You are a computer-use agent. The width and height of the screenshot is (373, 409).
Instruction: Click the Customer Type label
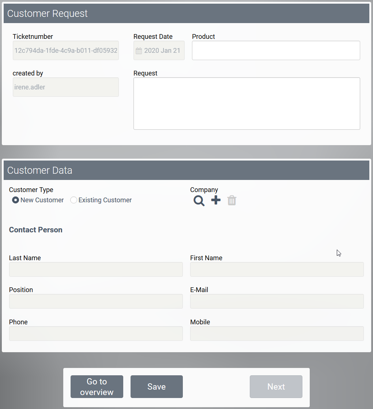click(31, 189)
